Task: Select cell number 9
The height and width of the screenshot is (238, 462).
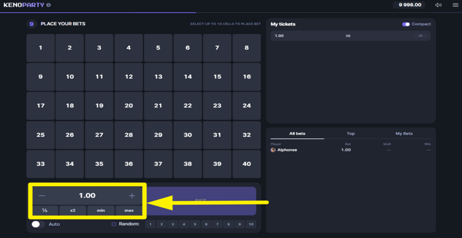Action: tap(41, 77)
